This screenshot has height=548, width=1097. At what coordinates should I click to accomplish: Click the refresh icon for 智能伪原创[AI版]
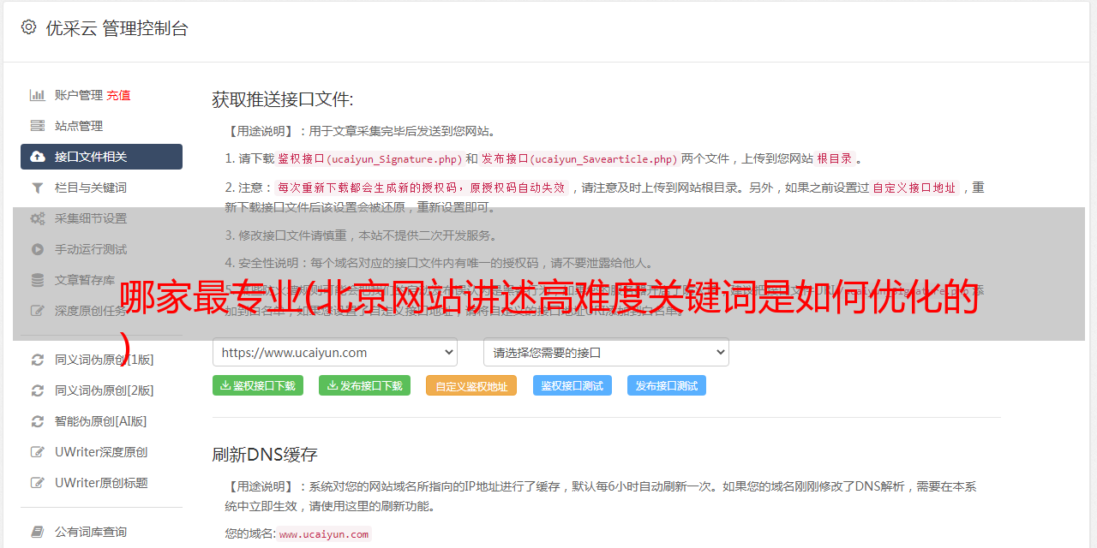coord(38,421)
